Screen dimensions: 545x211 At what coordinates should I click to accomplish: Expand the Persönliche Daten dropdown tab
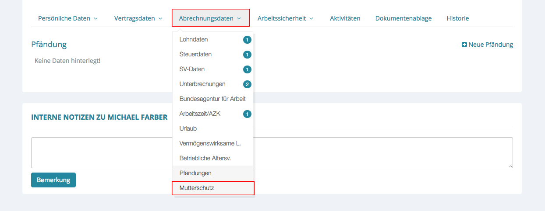(x=68, y=18)
